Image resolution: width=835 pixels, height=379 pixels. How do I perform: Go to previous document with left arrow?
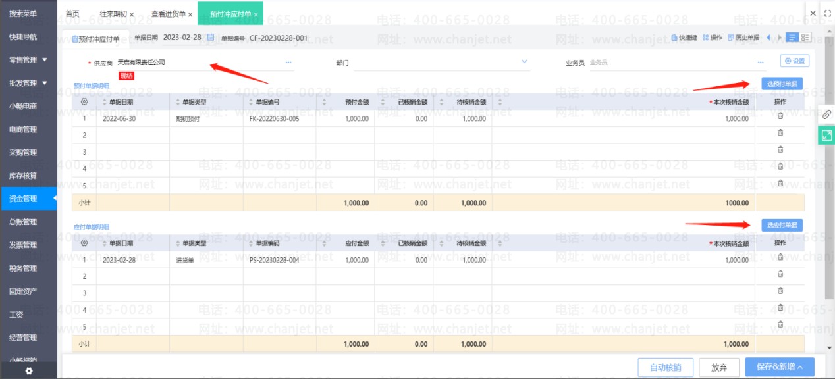[768, 38]
